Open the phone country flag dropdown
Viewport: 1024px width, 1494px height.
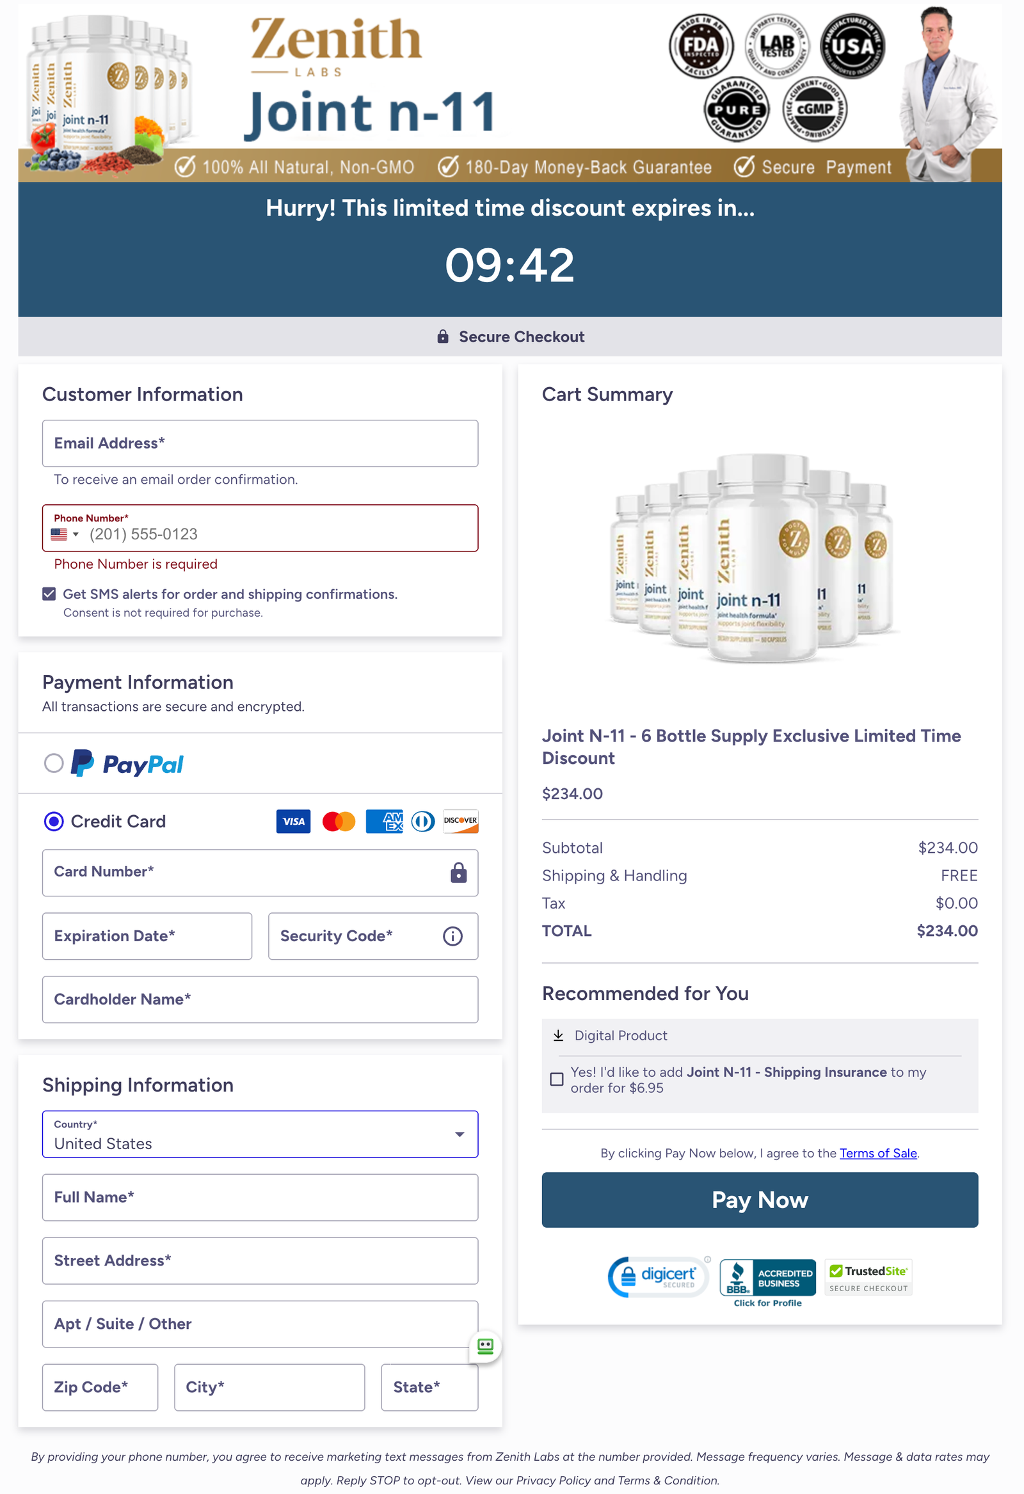[65, 534]
